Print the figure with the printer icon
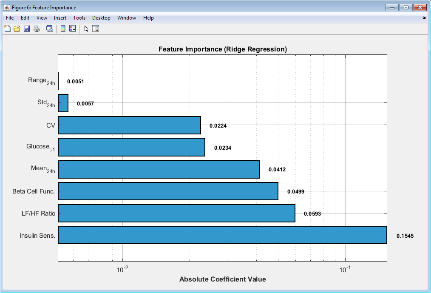 coord(37,29)
